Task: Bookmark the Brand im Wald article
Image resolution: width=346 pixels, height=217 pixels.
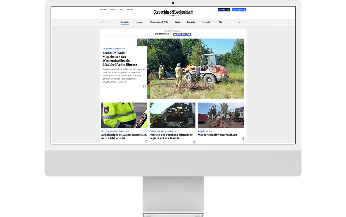Action: pos(144,86)
